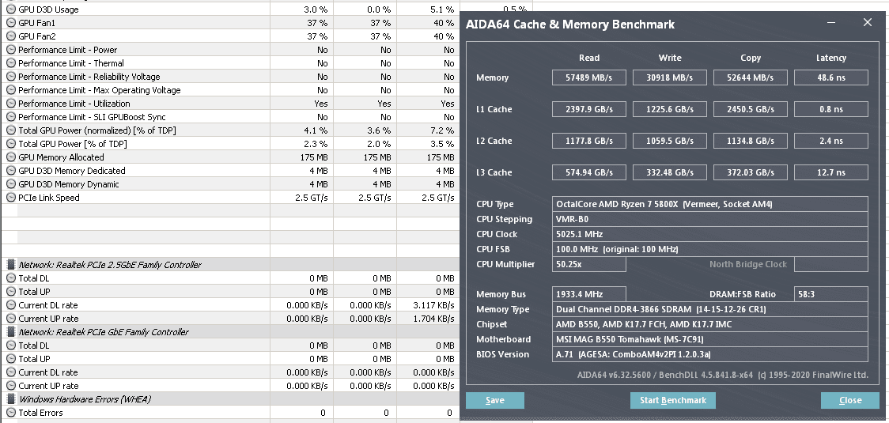
Task: Click the Memory Bus field 1933.4 MHz
Action: (x=589, y=294)
